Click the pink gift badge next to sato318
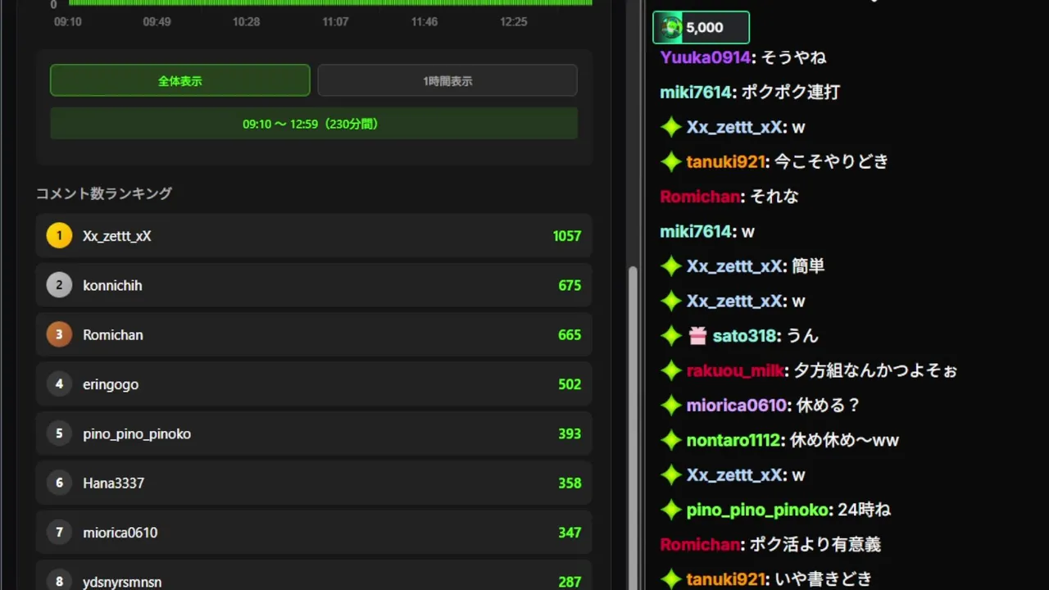The height and width of the screenshot is (590, 1049). (x=697, y=336)
